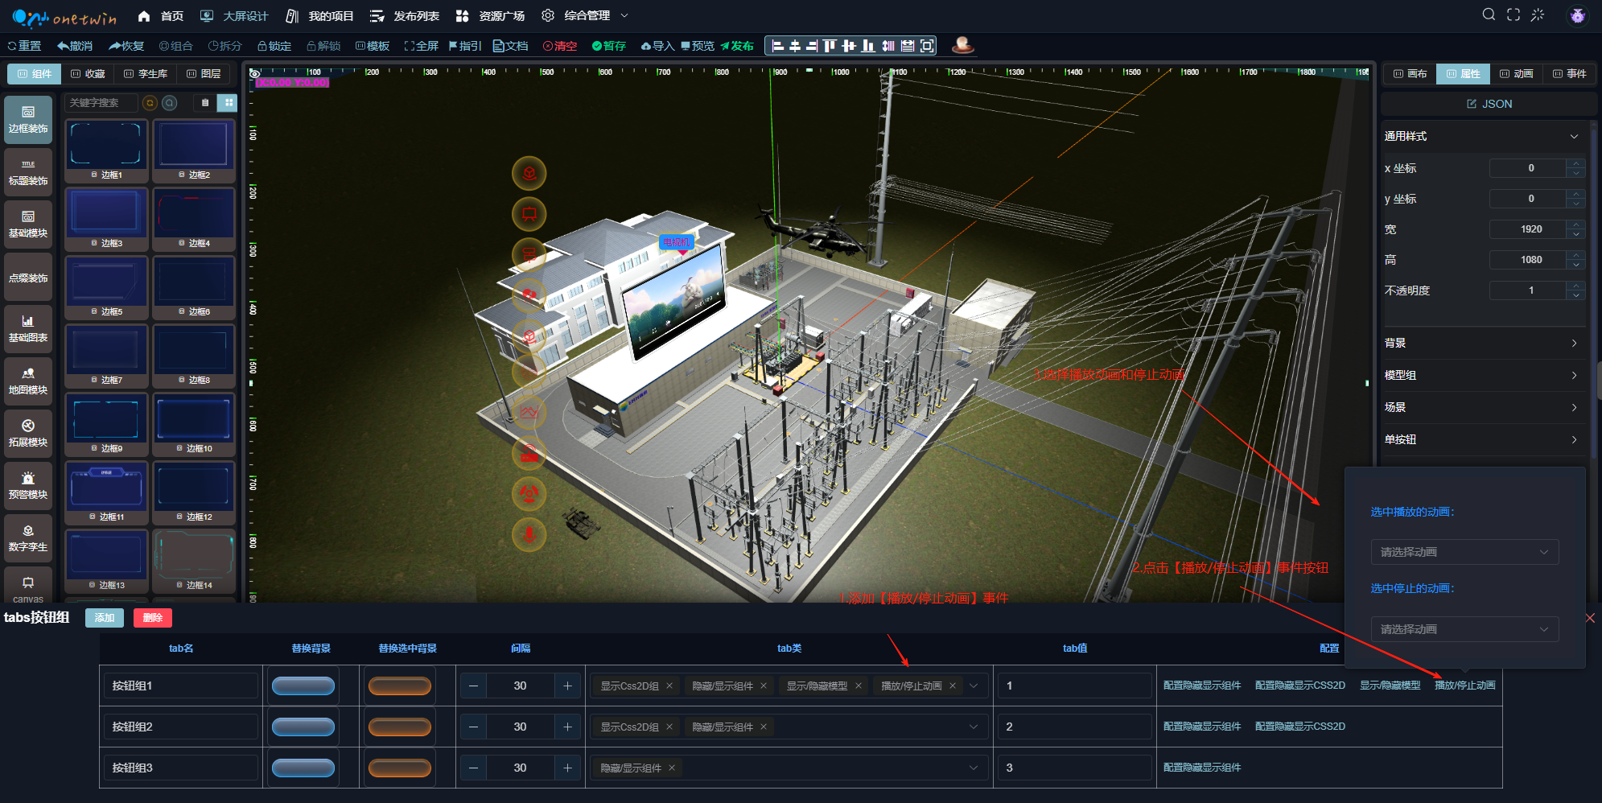Screen dimensions: 1602x803
Task: Click the orange 替换选中背景 swatch for 按钮组1
Action: 400,686
